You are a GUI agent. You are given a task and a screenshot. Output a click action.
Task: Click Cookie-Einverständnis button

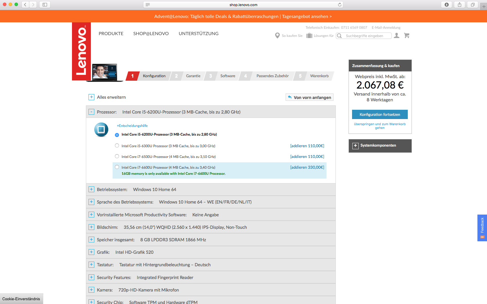coord(21,299)
